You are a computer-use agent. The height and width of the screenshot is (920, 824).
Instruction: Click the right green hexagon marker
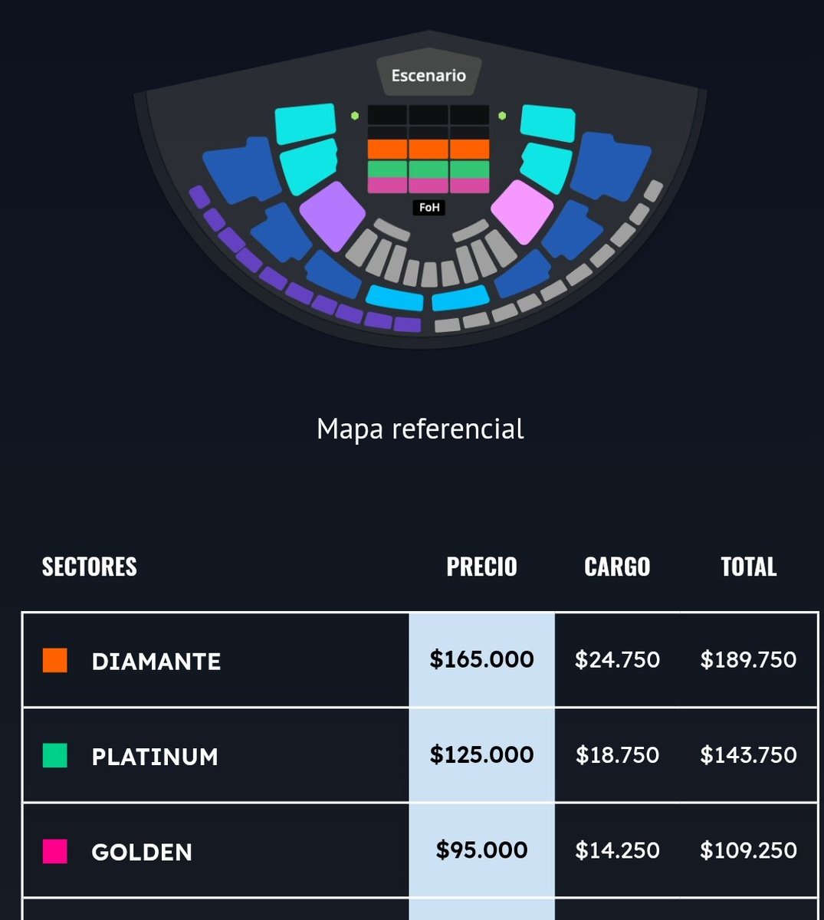click(502, 116)
